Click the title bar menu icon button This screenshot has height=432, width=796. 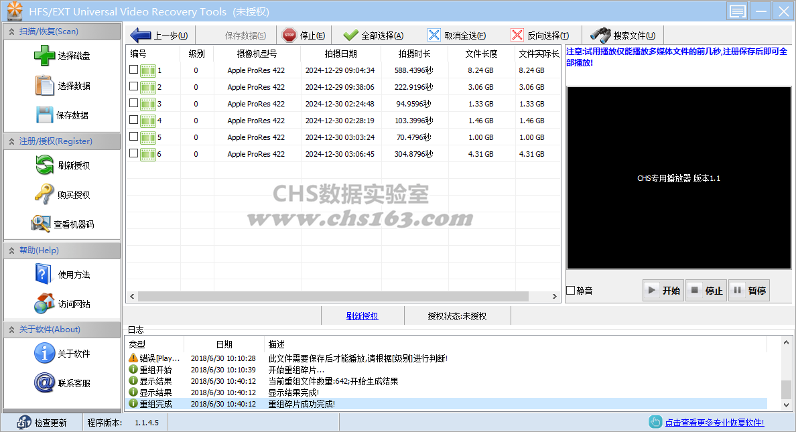[737, 11]
